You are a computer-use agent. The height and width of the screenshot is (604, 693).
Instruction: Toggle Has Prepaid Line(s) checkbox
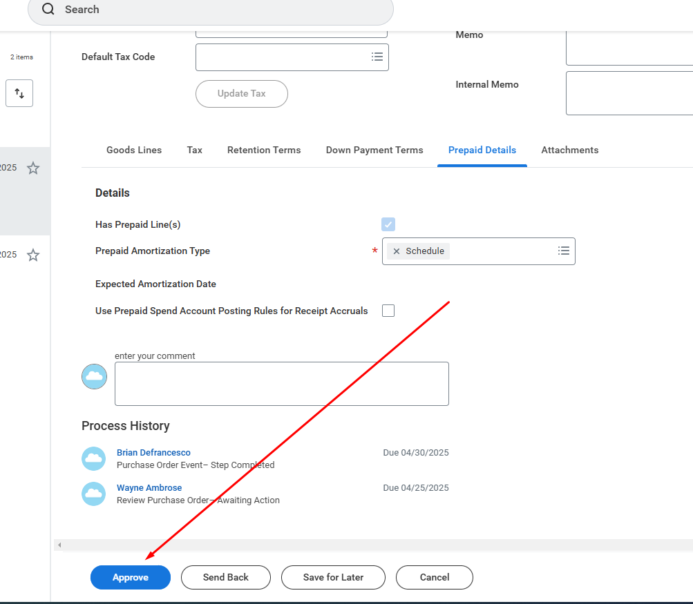tap(388, 224)
